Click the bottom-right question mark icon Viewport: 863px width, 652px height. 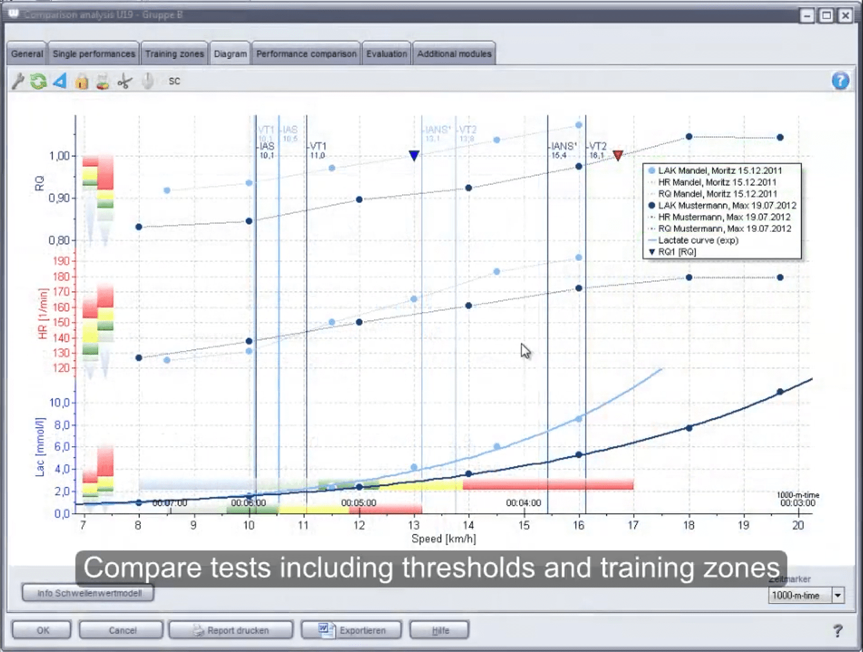pos(838,631)
